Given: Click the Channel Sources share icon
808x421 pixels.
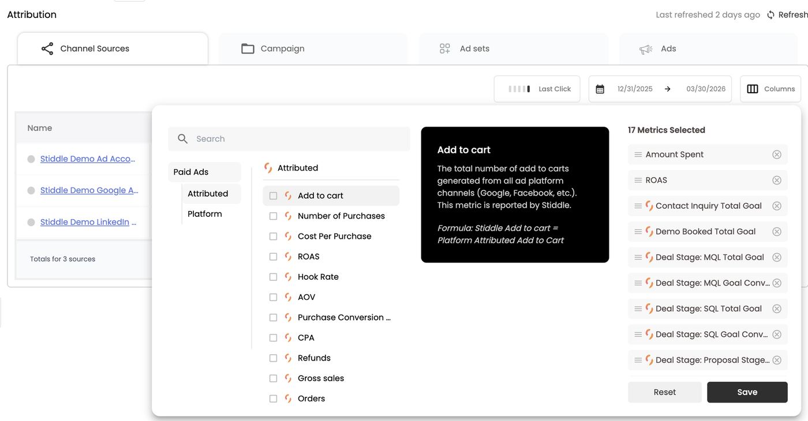Looking at the screenshot, I should click(x=47, y=48).
